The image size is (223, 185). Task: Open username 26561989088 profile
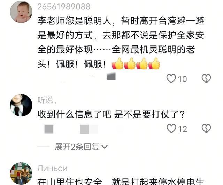pos(64,7)
